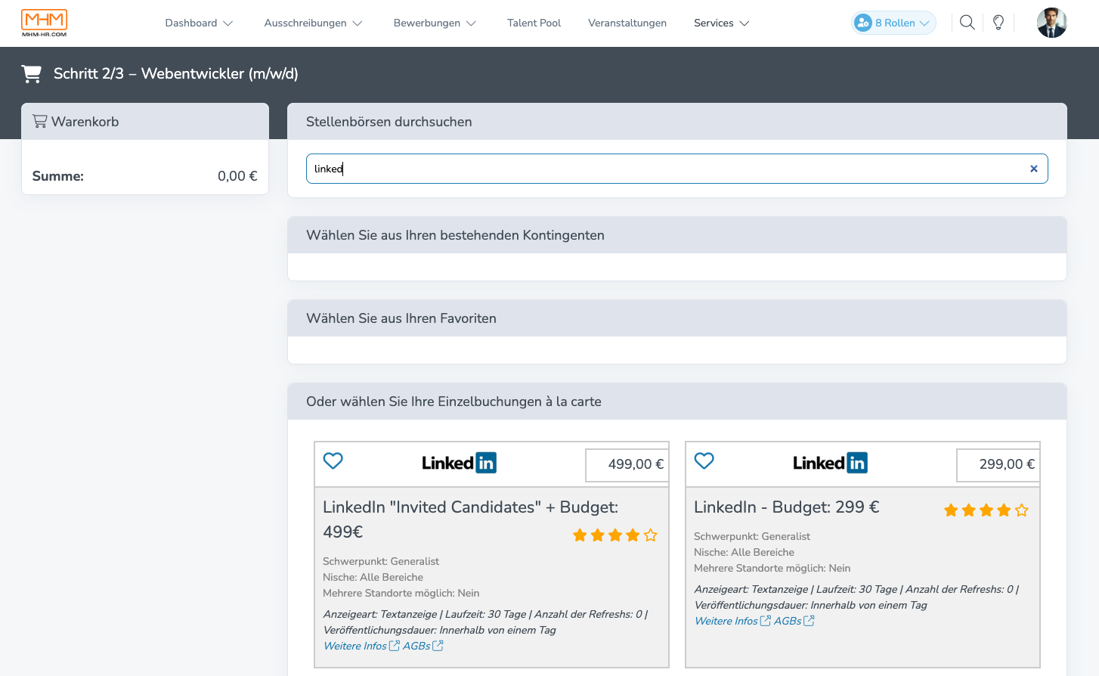Clear the search field with the X icon
The height and width of the screenshot is (676, 1099).
pyautogui.click(x=1033, y=169)
